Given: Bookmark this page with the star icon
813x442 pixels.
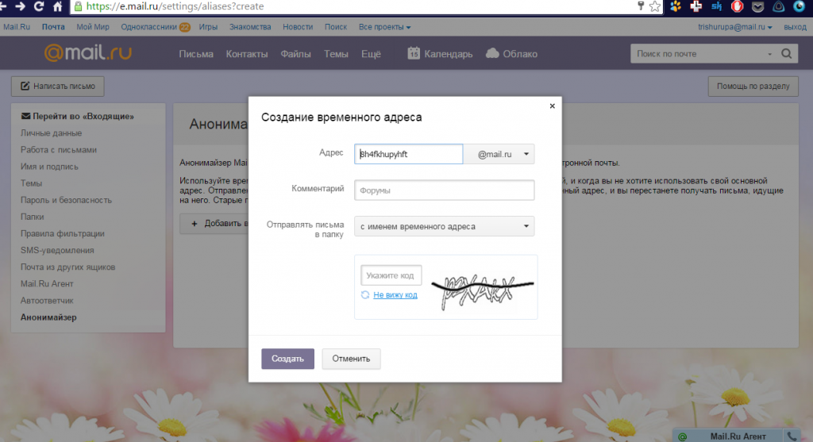Looking at the screenshot, I should click(655, 6).
